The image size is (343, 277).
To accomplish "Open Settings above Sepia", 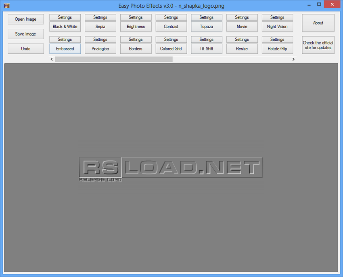I will [100, 17].
